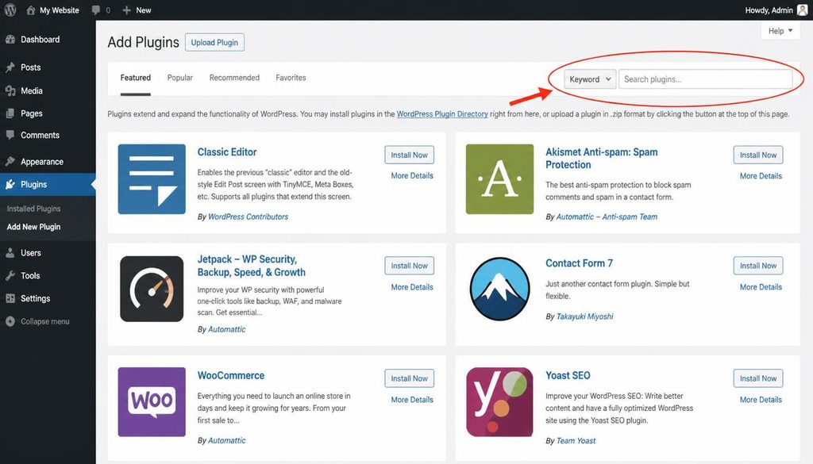Screen dimensions: 813x464
Task: Focus the Search plugins input field
Action: pyautogui.click(x=705, y=79)
